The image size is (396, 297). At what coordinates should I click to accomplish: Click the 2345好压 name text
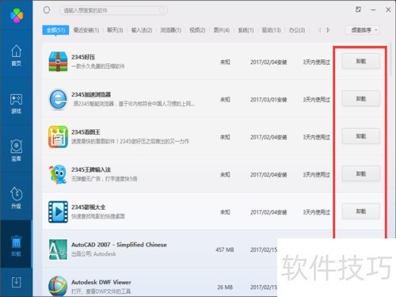pos(83,57)
